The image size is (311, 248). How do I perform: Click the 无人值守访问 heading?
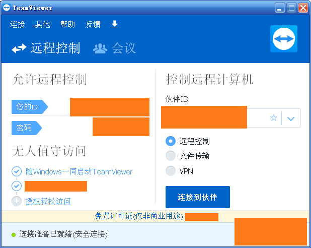[49, 151]
